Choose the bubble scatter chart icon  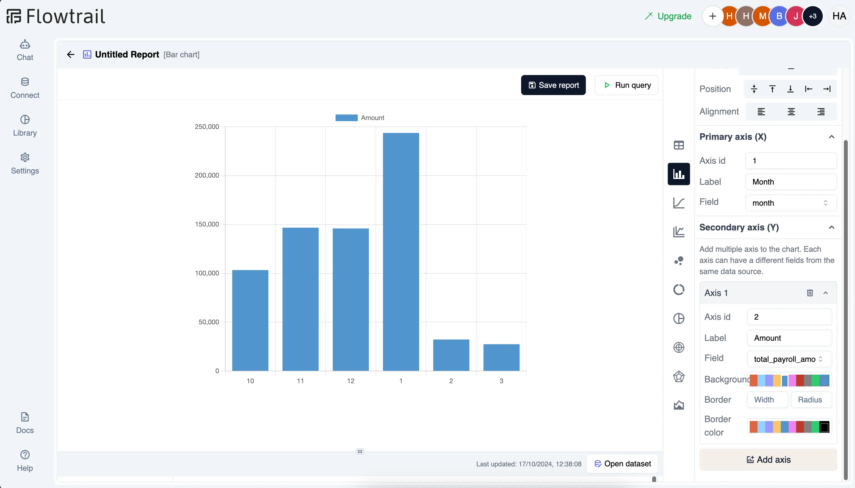679,261
